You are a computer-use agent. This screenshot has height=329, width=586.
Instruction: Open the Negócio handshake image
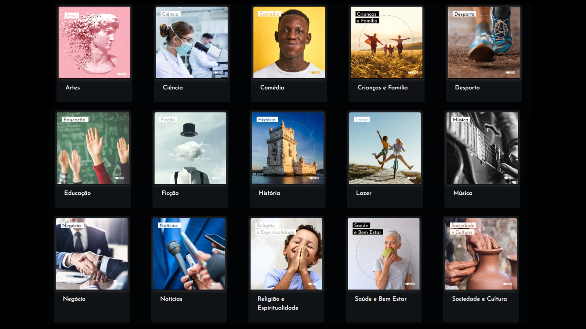[92, 254]
